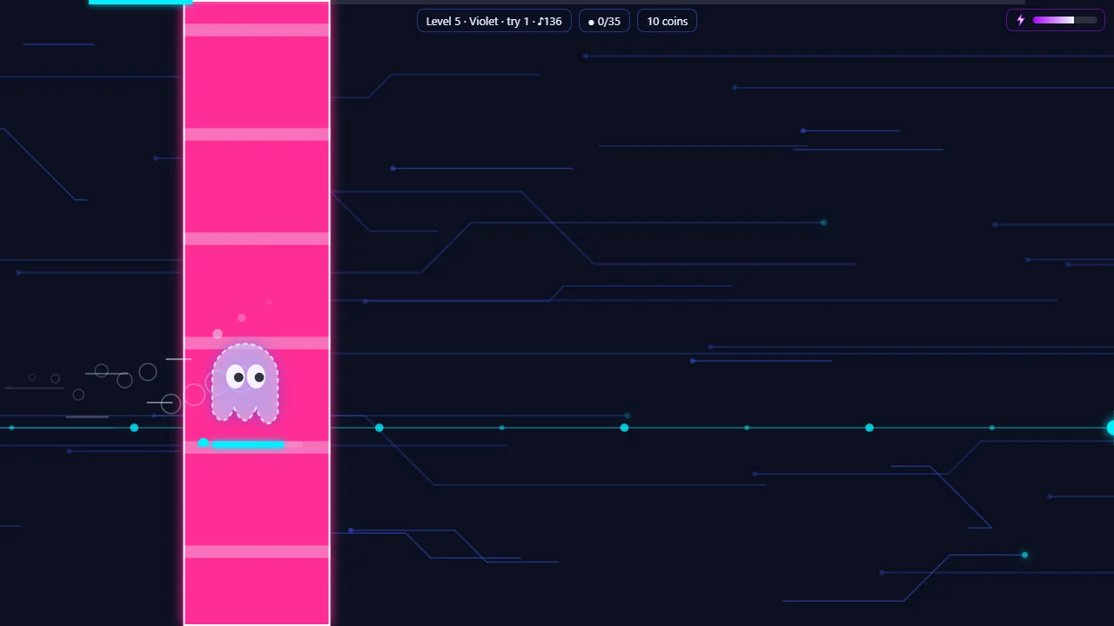Click the purple energy meter bar

click(x=1065, y=20)
